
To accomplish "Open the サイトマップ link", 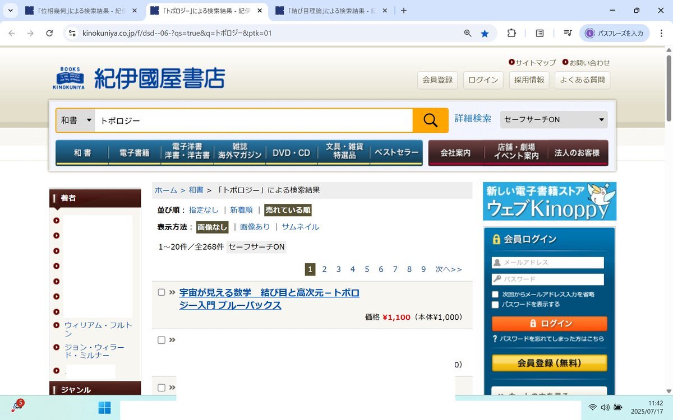I will point(536,63).
